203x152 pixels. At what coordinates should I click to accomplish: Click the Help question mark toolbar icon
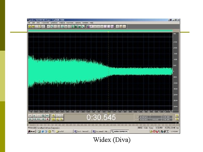(124, 27)
